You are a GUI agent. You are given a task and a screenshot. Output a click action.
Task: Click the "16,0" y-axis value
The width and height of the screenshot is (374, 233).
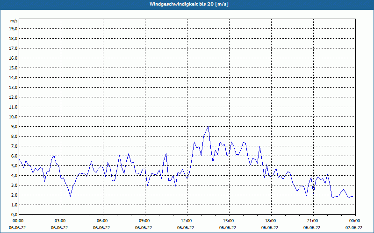click(14, 58)
